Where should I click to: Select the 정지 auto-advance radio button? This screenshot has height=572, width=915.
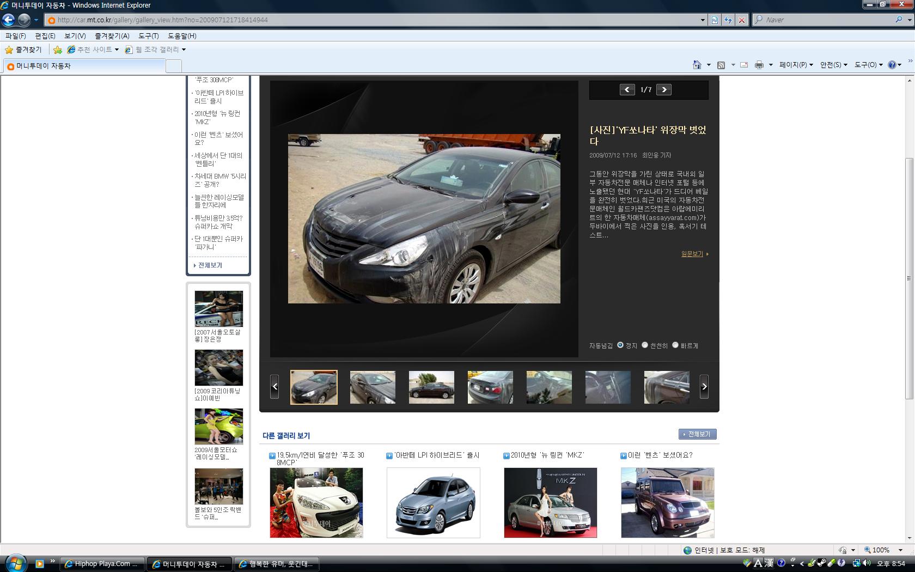click(620, 345)
